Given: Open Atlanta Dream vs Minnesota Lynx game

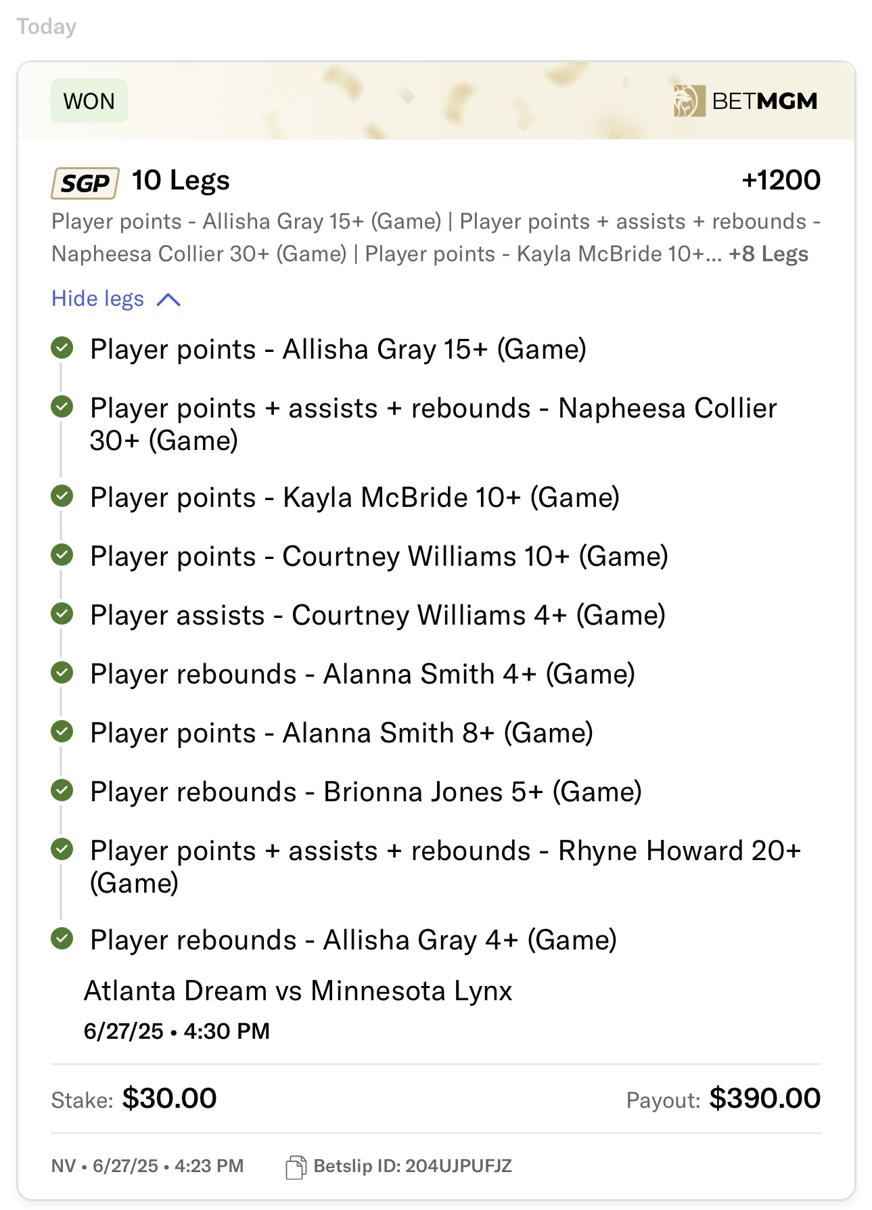Looking at the screenshot, I should point(298,991).
